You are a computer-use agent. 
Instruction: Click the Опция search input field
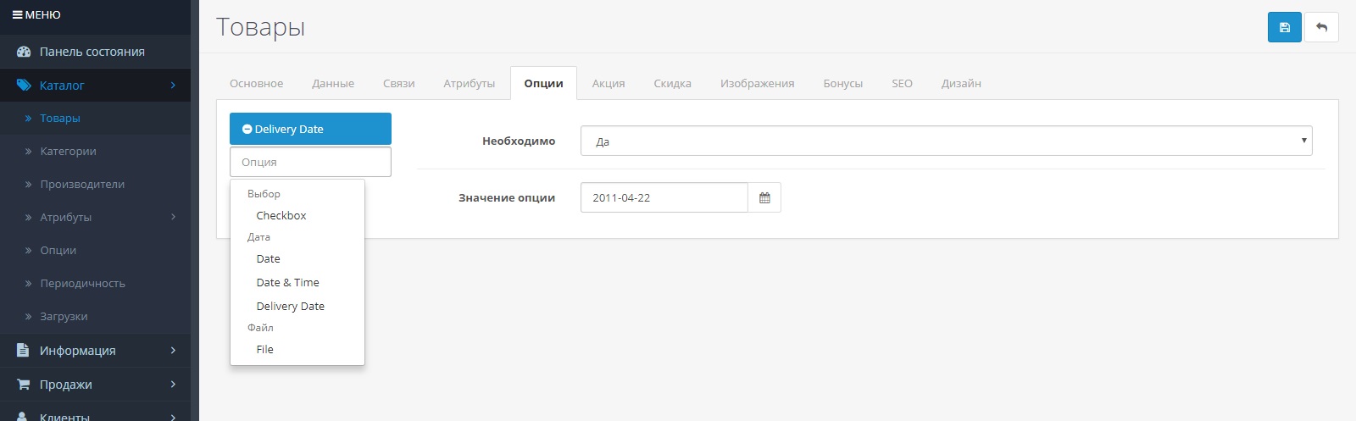point(310,162)
